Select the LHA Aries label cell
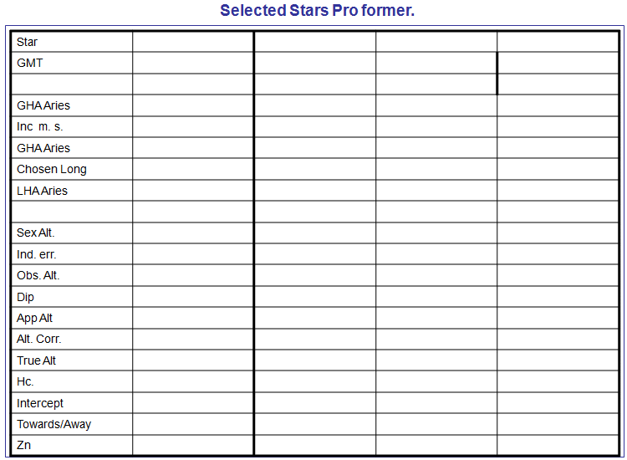Viewport: 627px width, 460px height. [72, 191]
